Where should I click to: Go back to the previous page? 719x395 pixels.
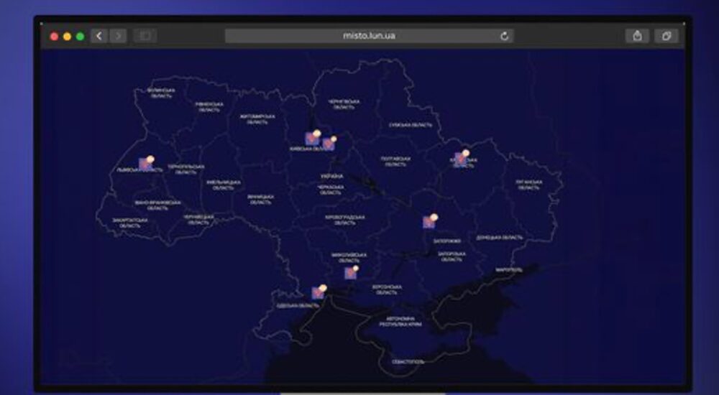99,36
